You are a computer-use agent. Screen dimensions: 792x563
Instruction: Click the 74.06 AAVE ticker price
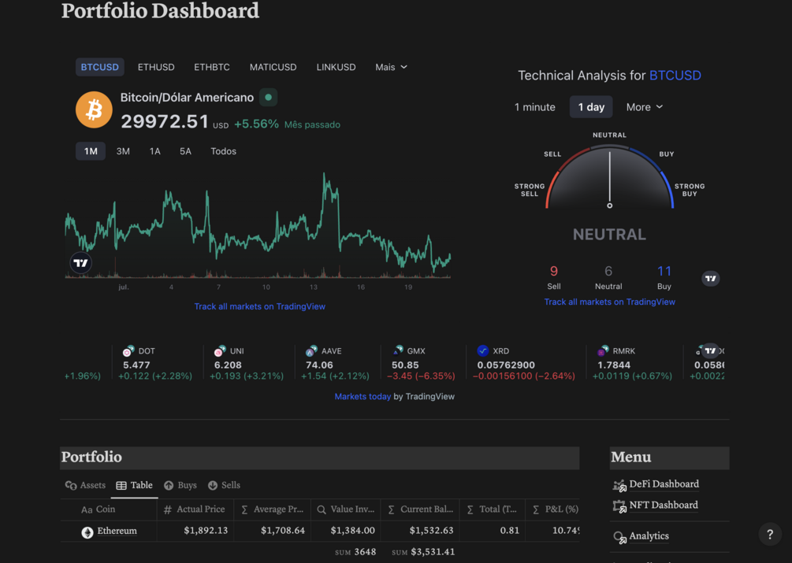(319, 365)
